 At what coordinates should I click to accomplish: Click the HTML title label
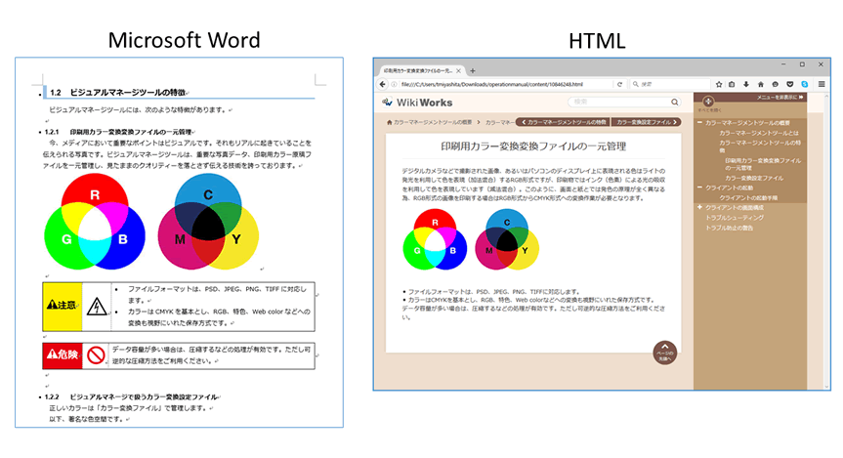click(x=597, y=41)
